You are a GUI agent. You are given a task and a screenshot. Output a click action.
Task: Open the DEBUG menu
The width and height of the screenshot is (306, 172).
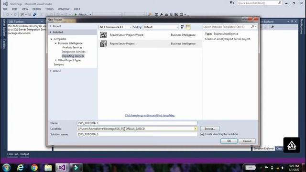coord(36,9)
